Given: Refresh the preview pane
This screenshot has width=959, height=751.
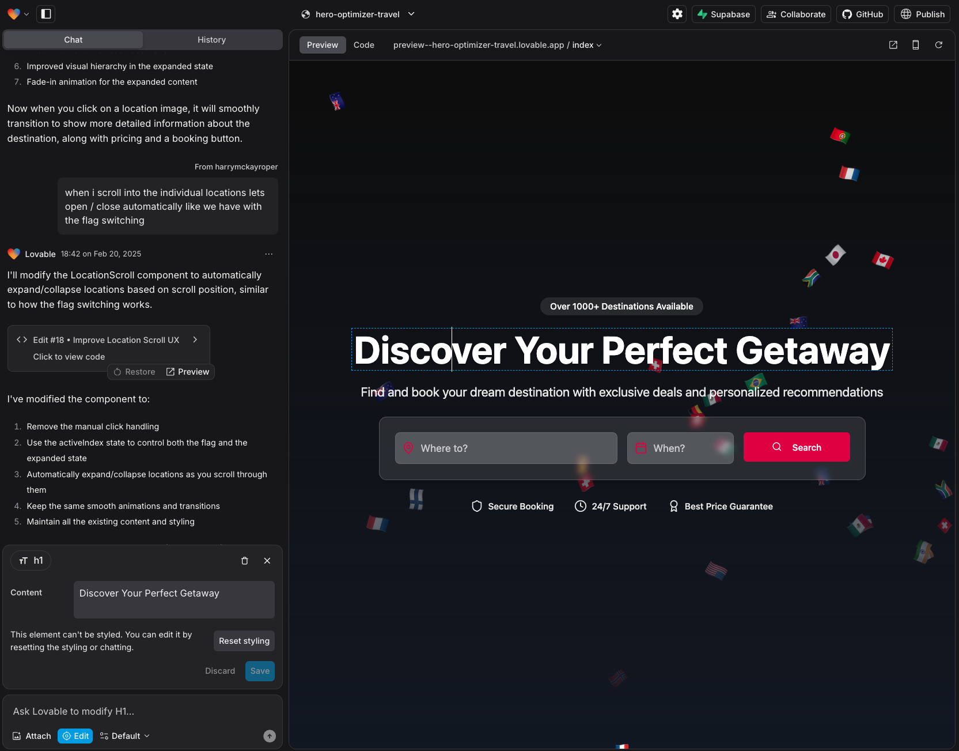Looking at the screenshot, I should click(939, 44).
